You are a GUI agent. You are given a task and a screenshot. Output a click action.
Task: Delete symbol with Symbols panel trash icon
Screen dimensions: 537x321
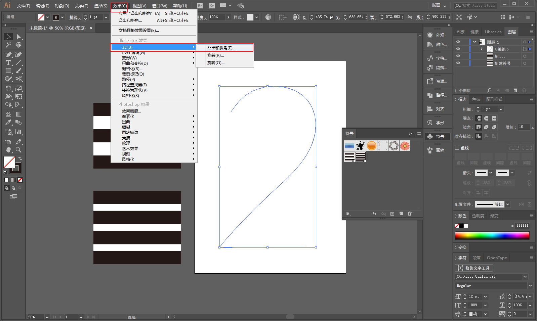[x=410, y=214]
